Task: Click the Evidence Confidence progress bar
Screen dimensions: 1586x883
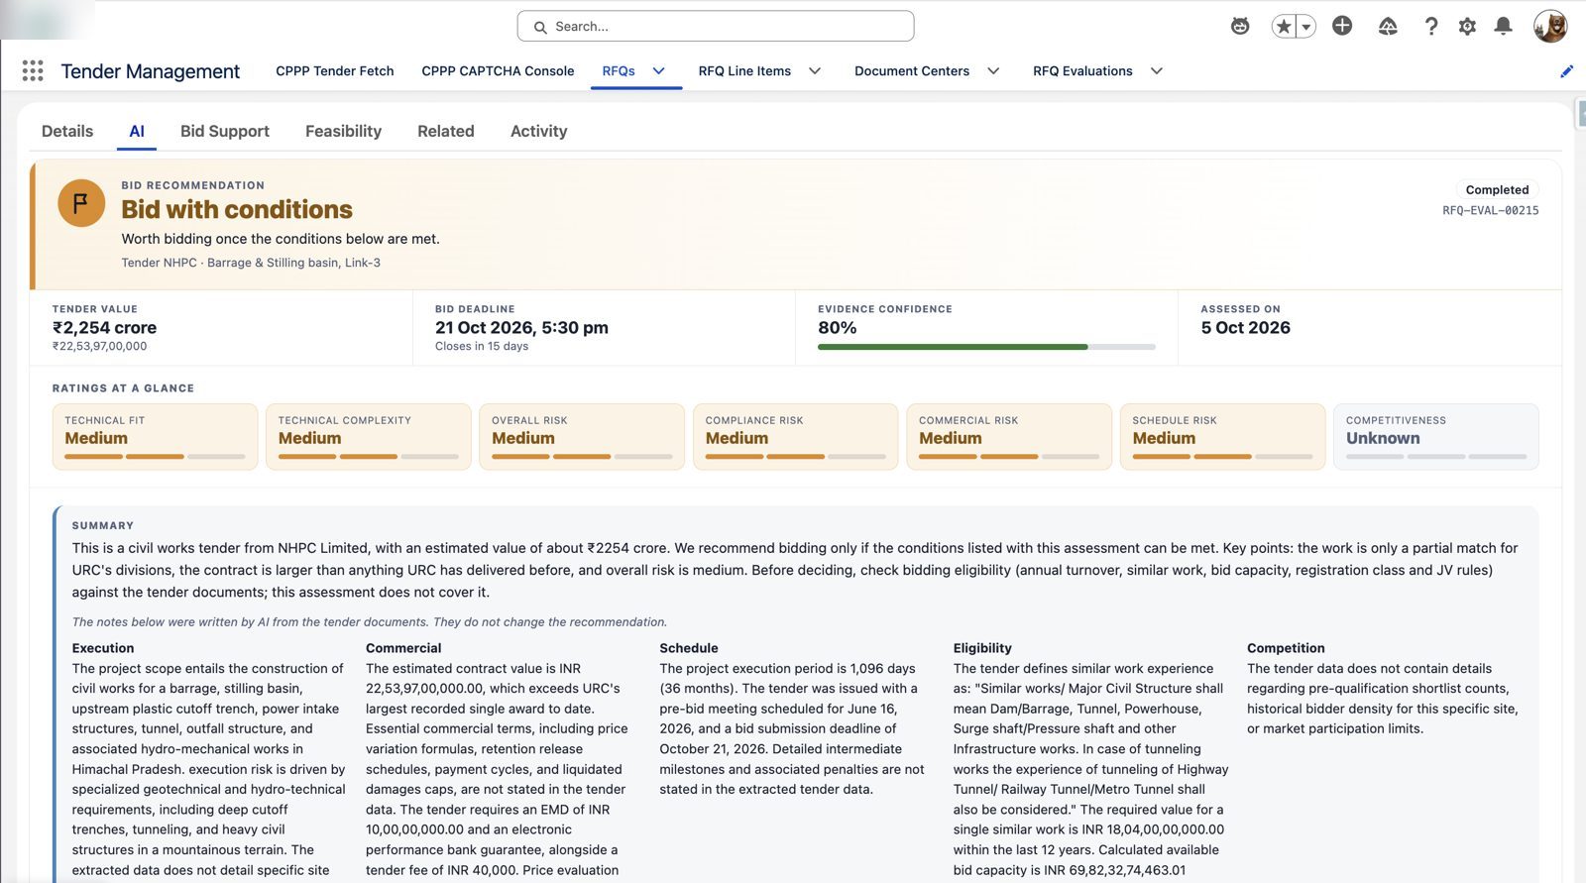Action: click(986, 347)
